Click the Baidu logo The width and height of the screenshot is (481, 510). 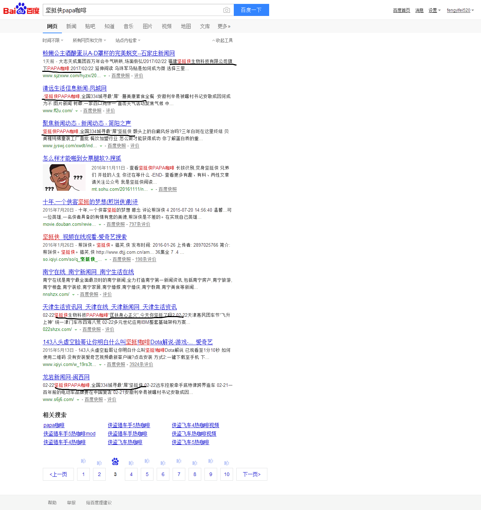click(x=21, y=9)
